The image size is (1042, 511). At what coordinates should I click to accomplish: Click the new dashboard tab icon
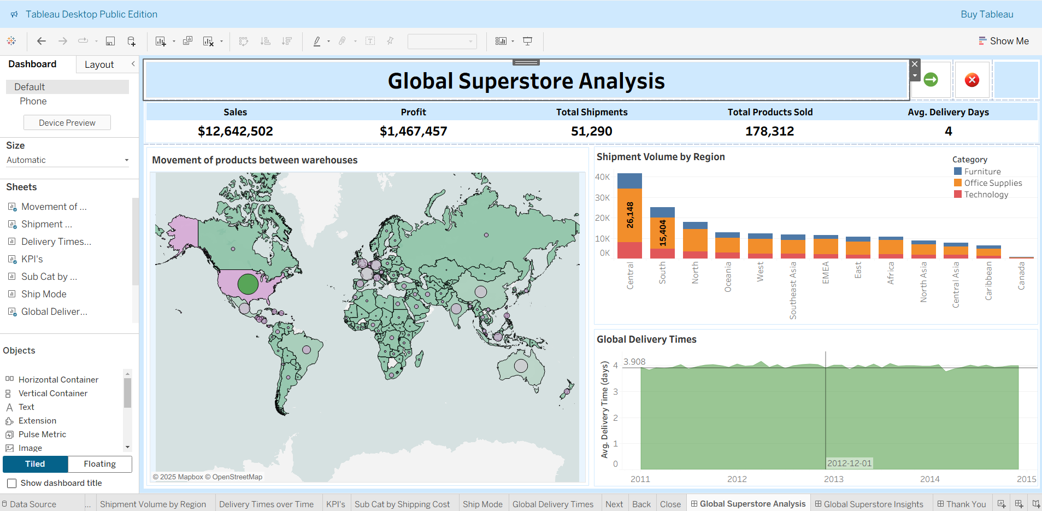(x=1019, y=504)
